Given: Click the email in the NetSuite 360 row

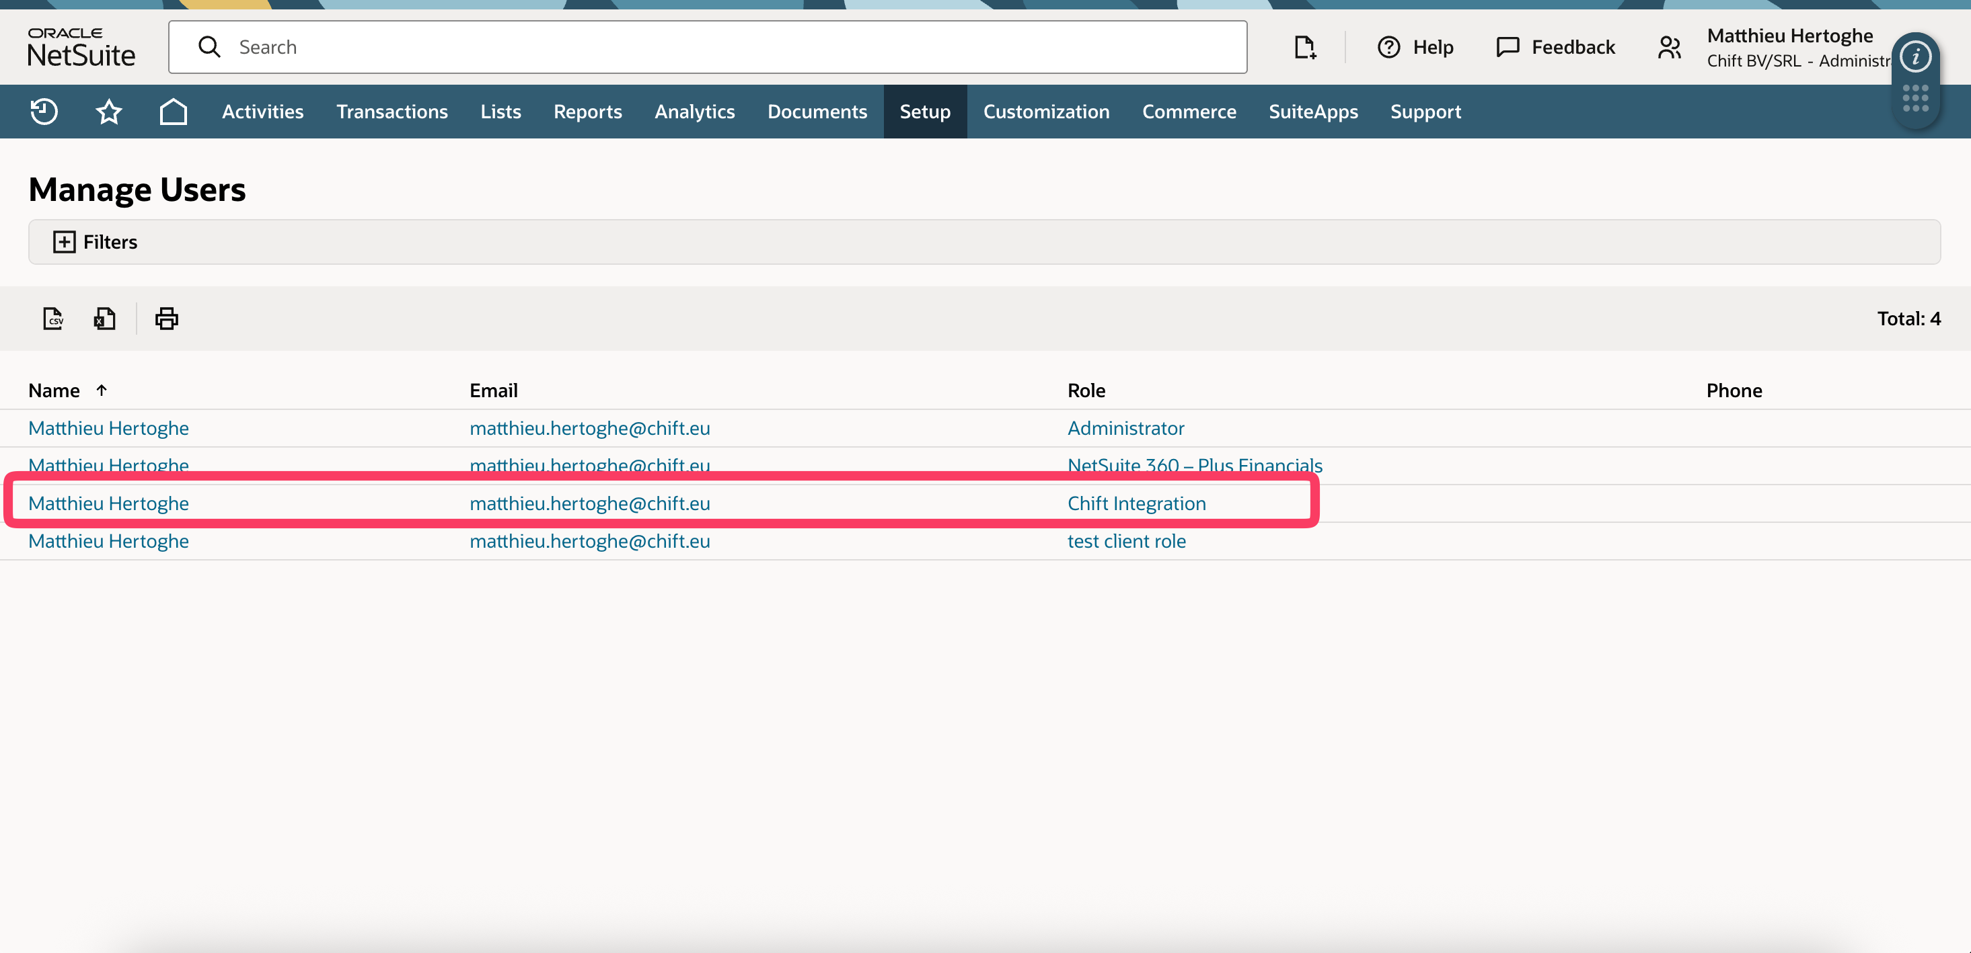Looking at the screenshot, I should 590,466.
